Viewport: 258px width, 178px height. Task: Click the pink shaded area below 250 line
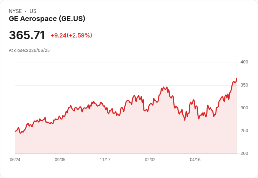tap(126, 142)
